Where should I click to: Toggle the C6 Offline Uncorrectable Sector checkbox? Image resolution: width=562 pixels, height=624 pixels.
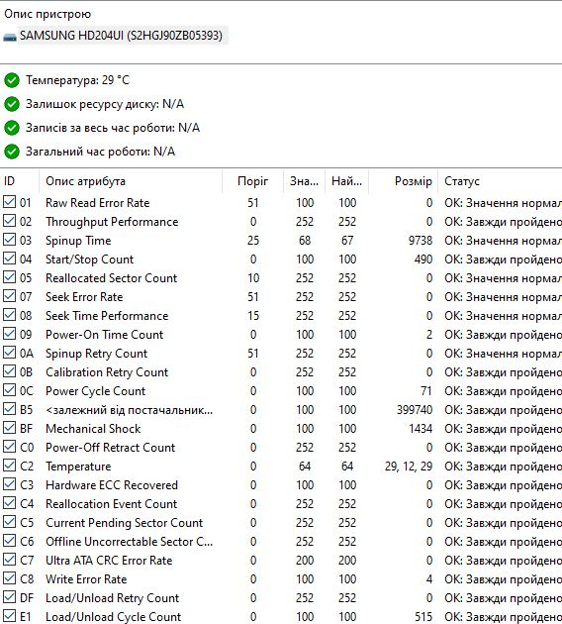10,541
